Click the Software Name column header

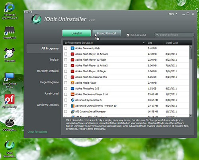79,43
